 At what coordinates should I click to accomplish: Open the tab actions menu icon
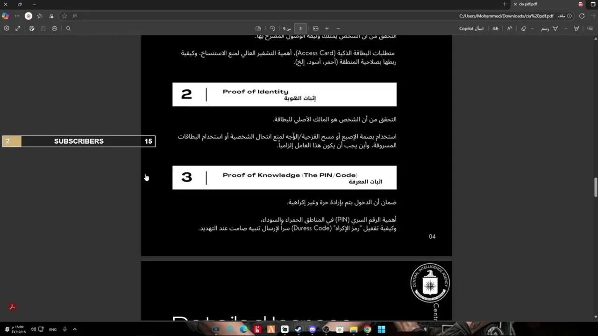(593, 4)
